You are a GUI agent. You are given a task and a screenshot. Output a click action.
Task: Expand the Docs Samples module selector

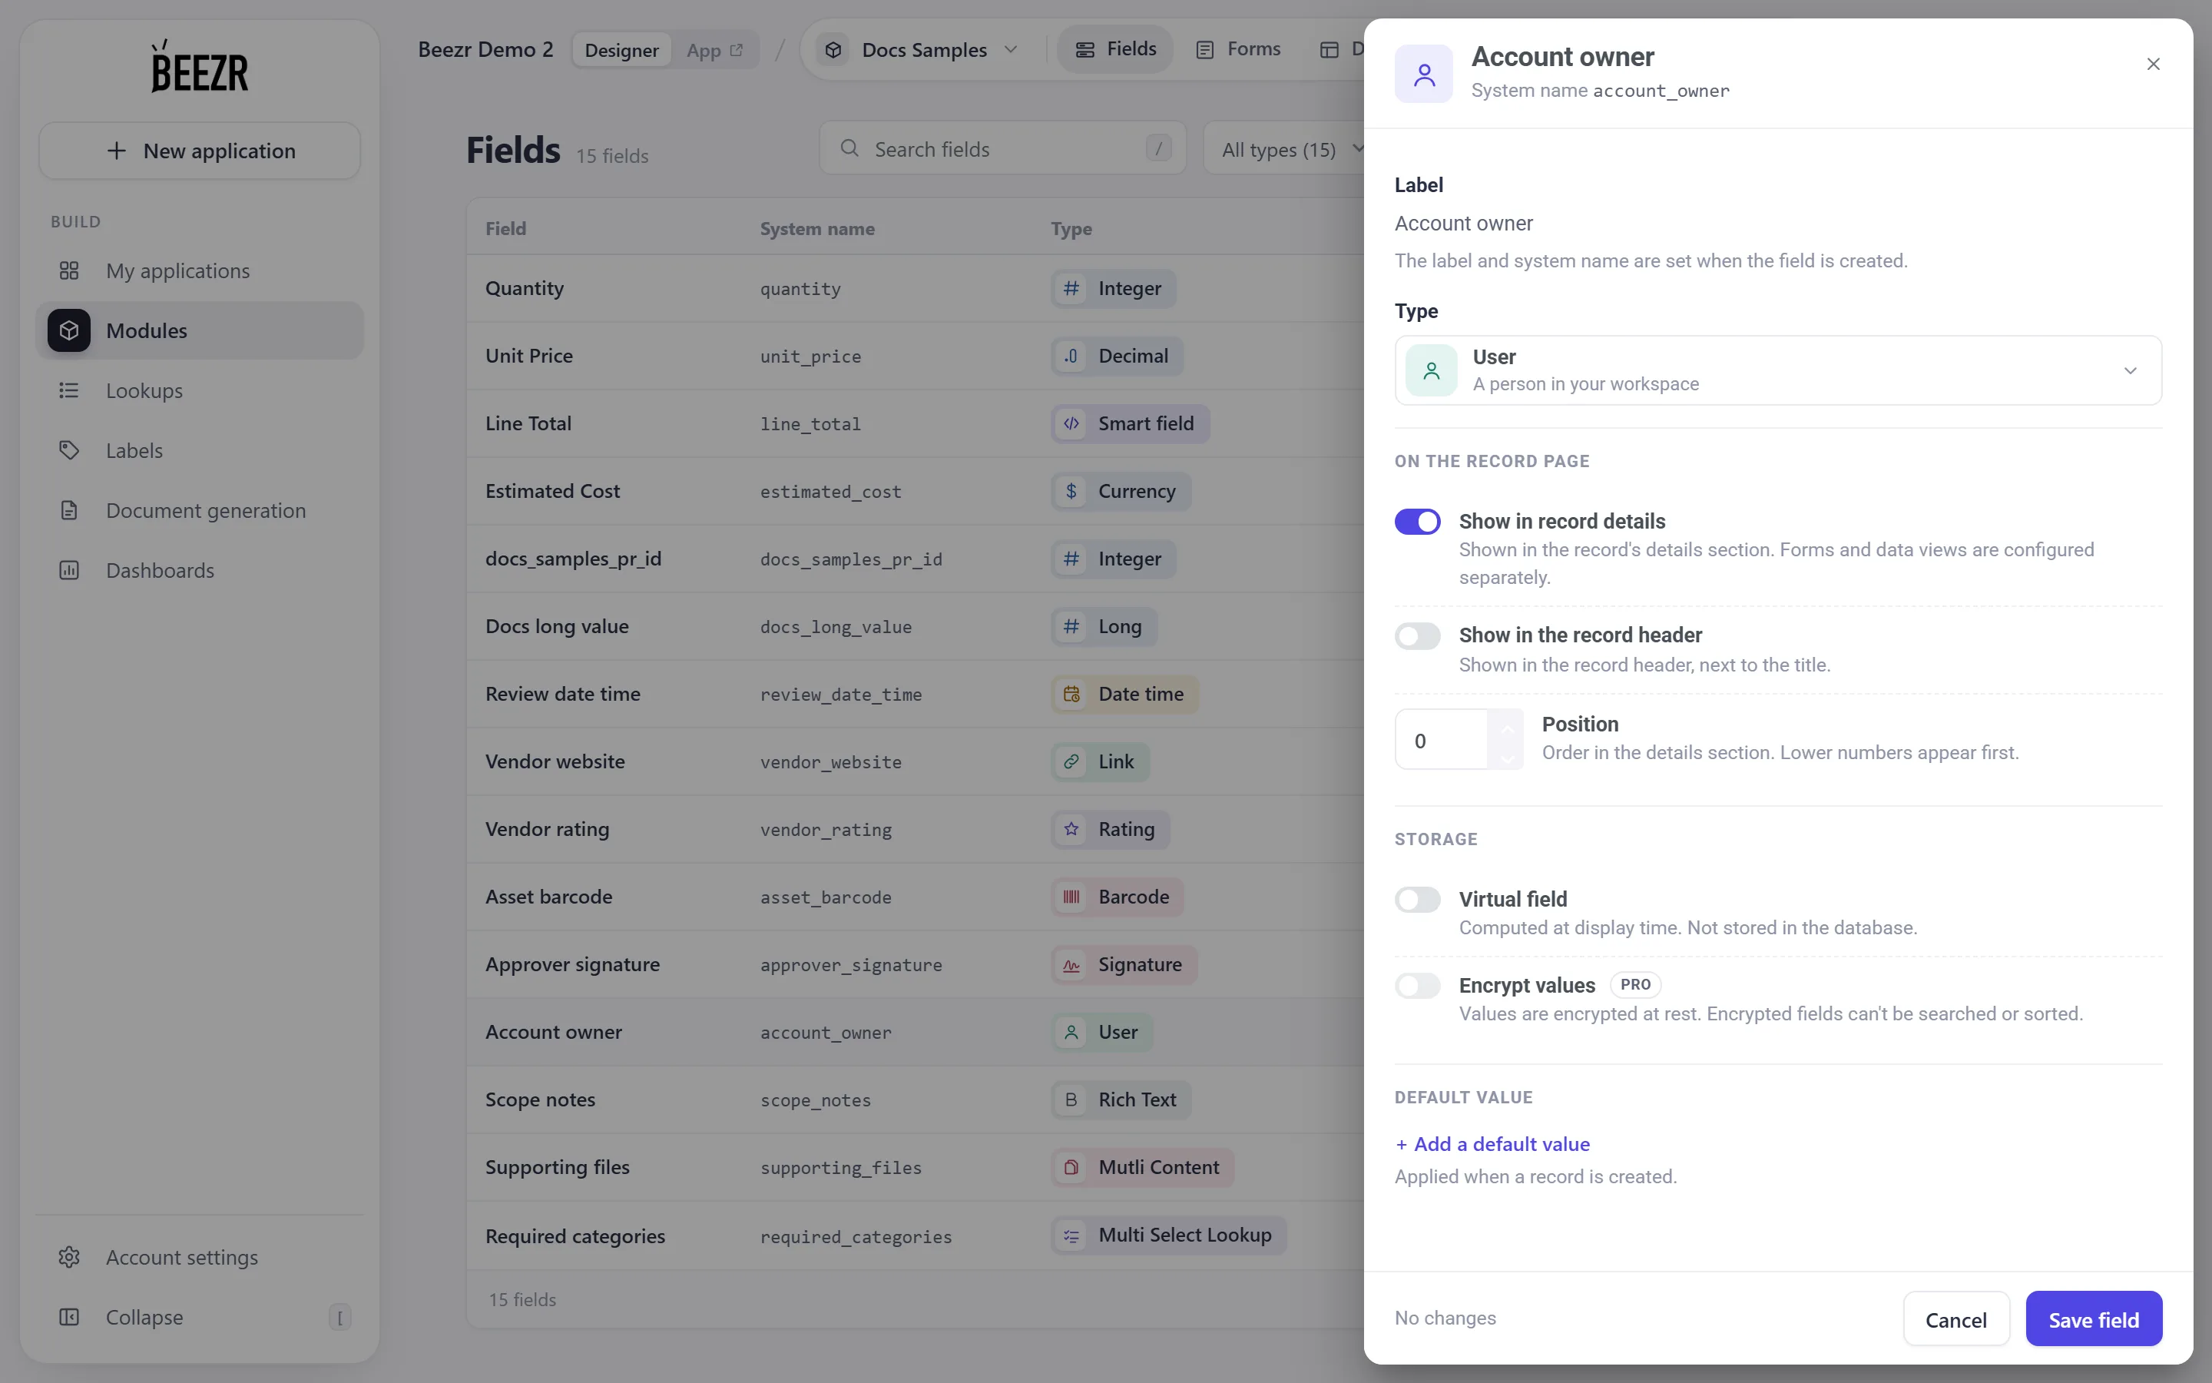coord(923,49)
